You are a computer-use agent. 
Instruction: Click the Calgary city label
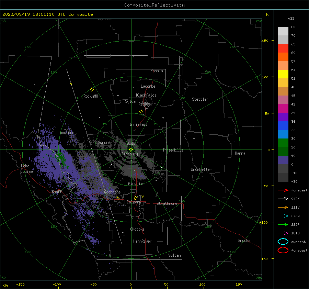[x=134, y=202]
